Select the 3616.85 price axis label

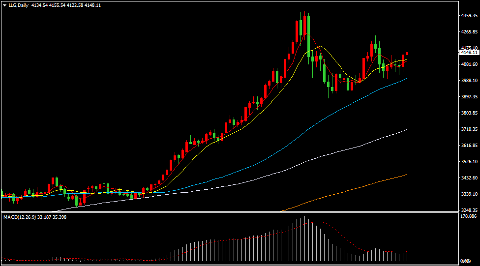[469, 146]
